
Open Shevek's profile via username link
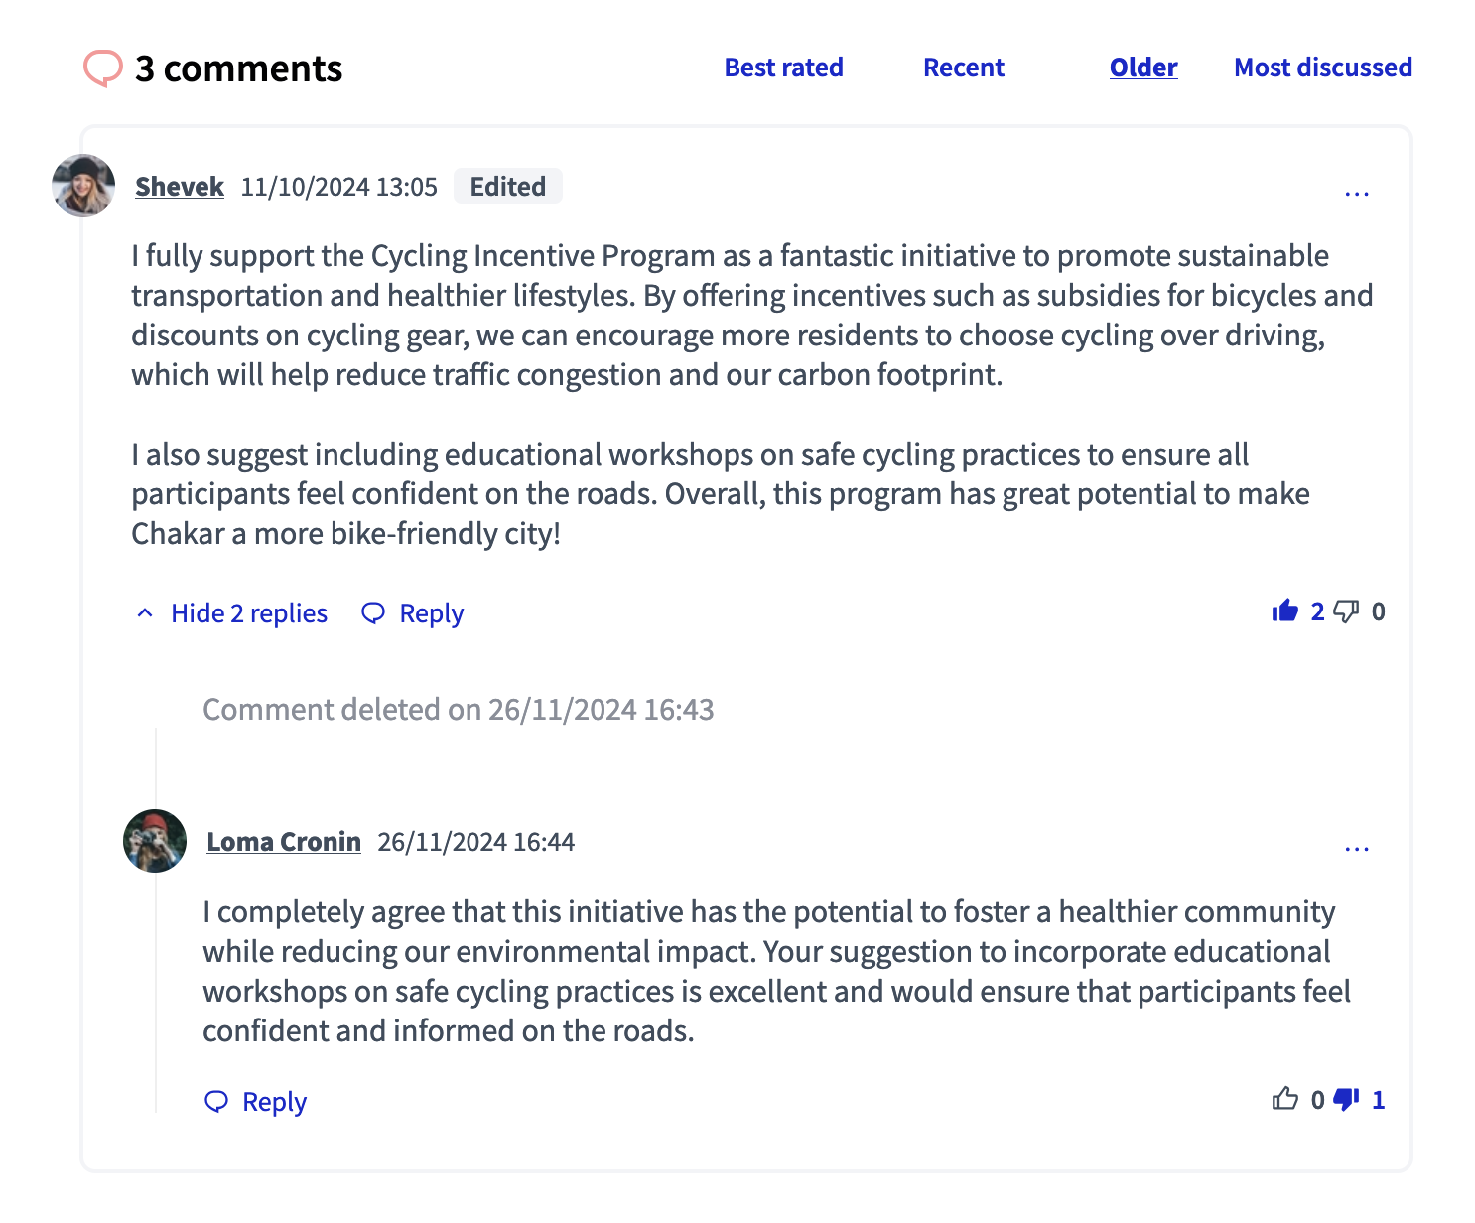tap(180, 187)
